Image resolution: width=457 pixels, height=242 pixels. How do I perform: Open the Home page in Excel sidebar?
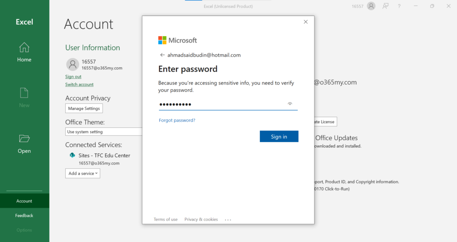(x=24, y=53)
